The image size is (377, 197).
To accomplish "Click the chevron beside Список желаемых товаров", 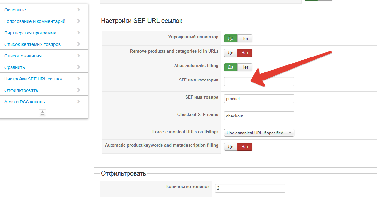I will pyautogui.click(x=79, y=44).
